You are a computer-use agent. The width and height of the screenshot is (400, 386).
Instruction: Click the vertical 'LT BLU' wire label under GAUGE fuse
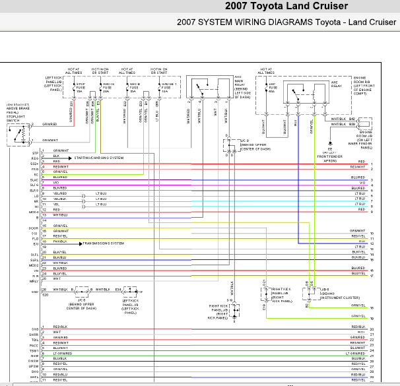click(x=157, y=116)
